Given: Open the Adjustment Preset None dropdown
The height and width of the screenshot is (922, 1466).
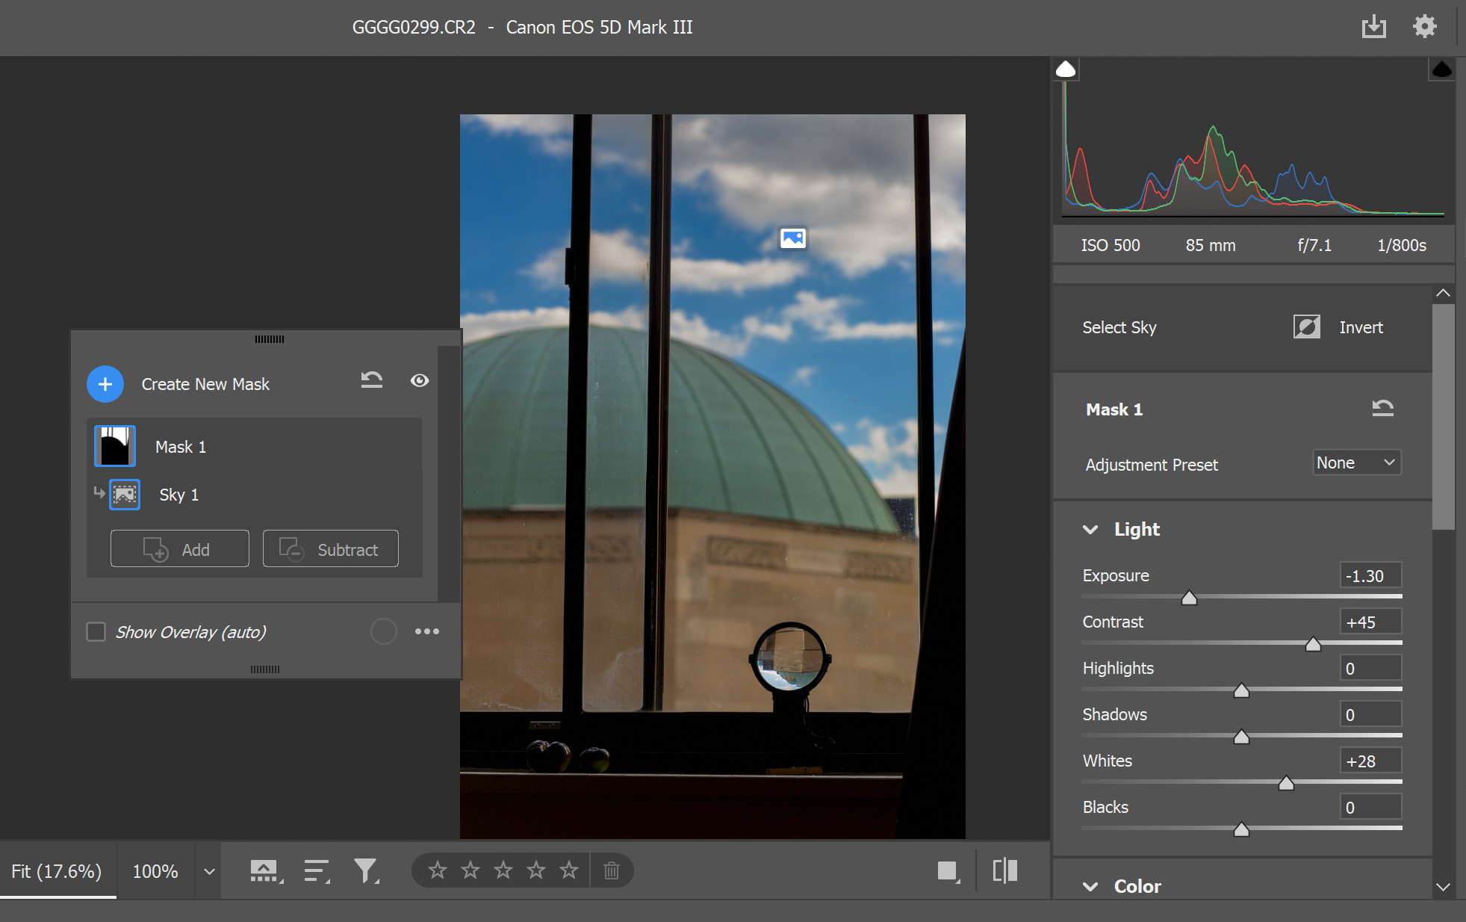Looking at the screenshot, I should click(1356, 462).
